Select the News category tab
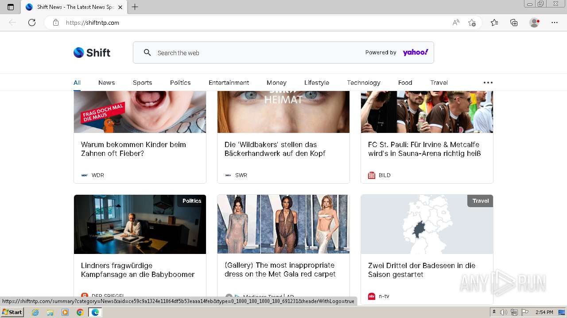Viewport: 567px width, 318px height. pyautogui.click(x=106, y=83)
